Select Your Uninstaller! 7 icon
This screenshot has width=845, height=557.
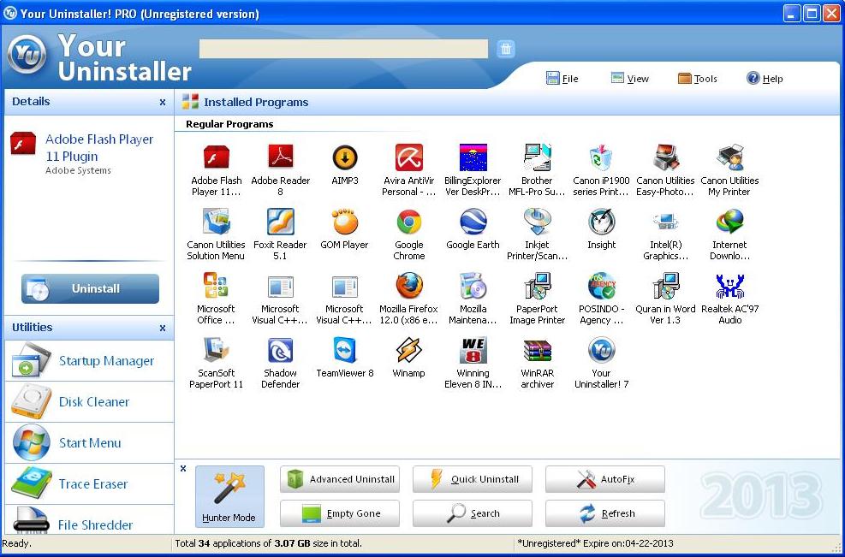click(601, 350)
